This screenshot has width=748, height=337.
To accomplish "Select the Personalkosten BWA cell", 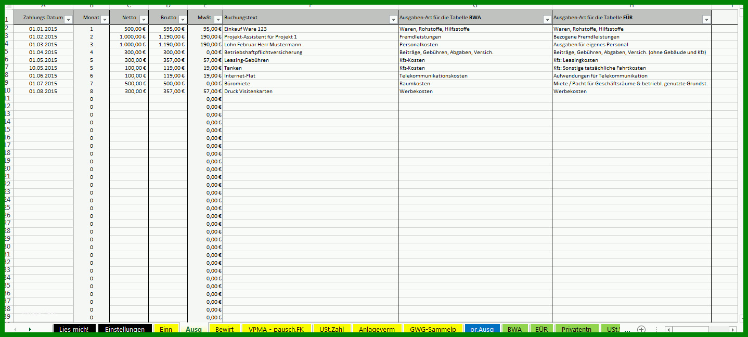I will [475, 45].
